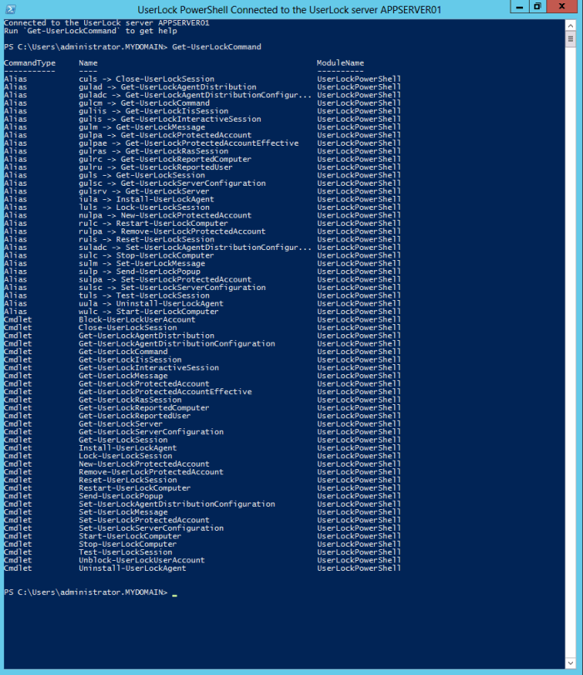Click the 'sulp -> Send-UserLockPopup' alias line
This screenshot has width=583, height=675.
[x=139, y=272]
